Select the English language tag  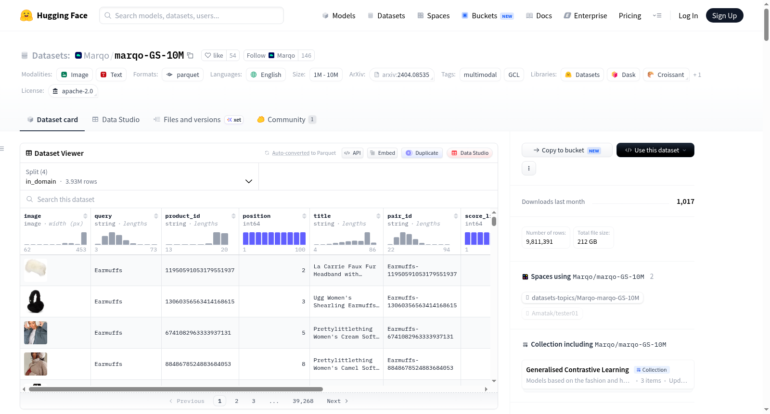pyautogui.click(x=266, y=75)
